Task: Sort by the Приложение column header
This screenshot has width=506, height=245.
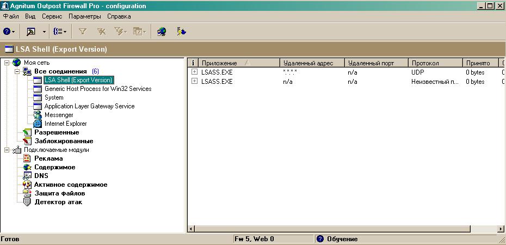Action: [239, 63]
